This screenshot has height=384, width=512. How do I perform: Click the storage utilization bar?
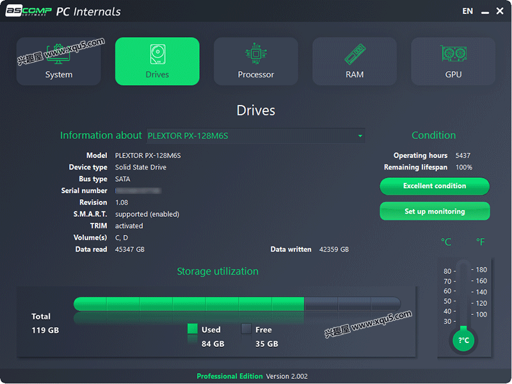[x=237, y=305]
